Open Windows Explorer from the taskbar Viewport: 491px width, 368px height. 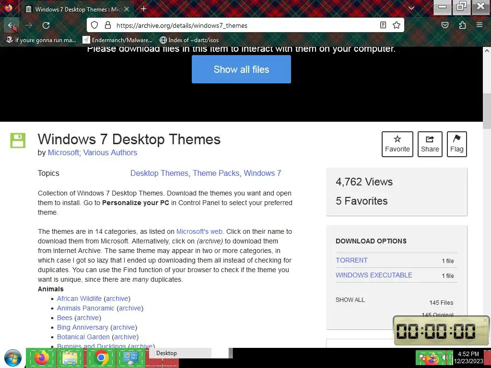point(71,357)
